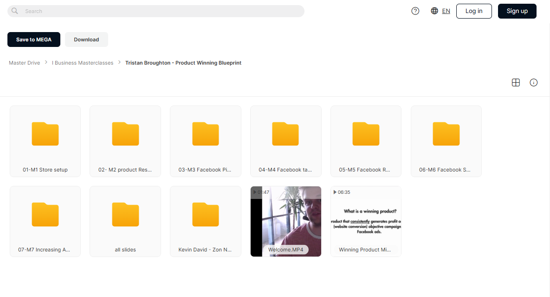Click the 01-M1 Store setup label
The height and width of the screenshot is (297, 550).
coord(45,170)
